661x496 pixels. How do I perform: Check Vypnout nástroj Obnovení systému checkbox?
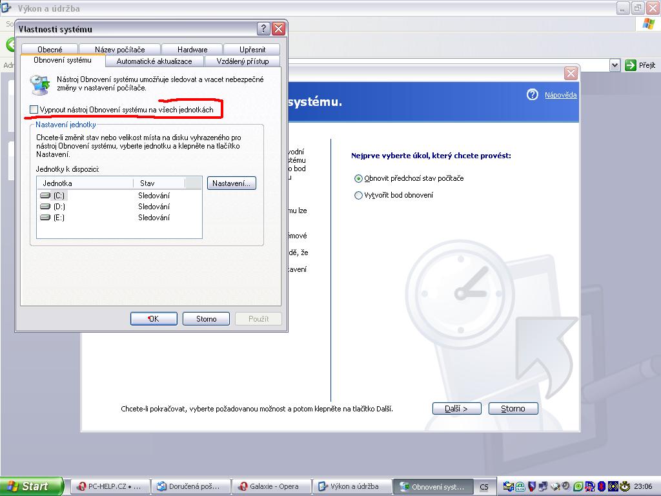click(34, 110)
